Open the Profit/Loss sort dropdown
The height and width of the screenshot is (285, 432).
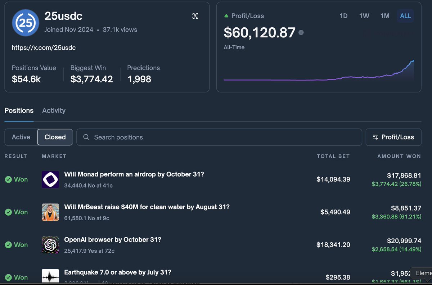coord(393,137)
